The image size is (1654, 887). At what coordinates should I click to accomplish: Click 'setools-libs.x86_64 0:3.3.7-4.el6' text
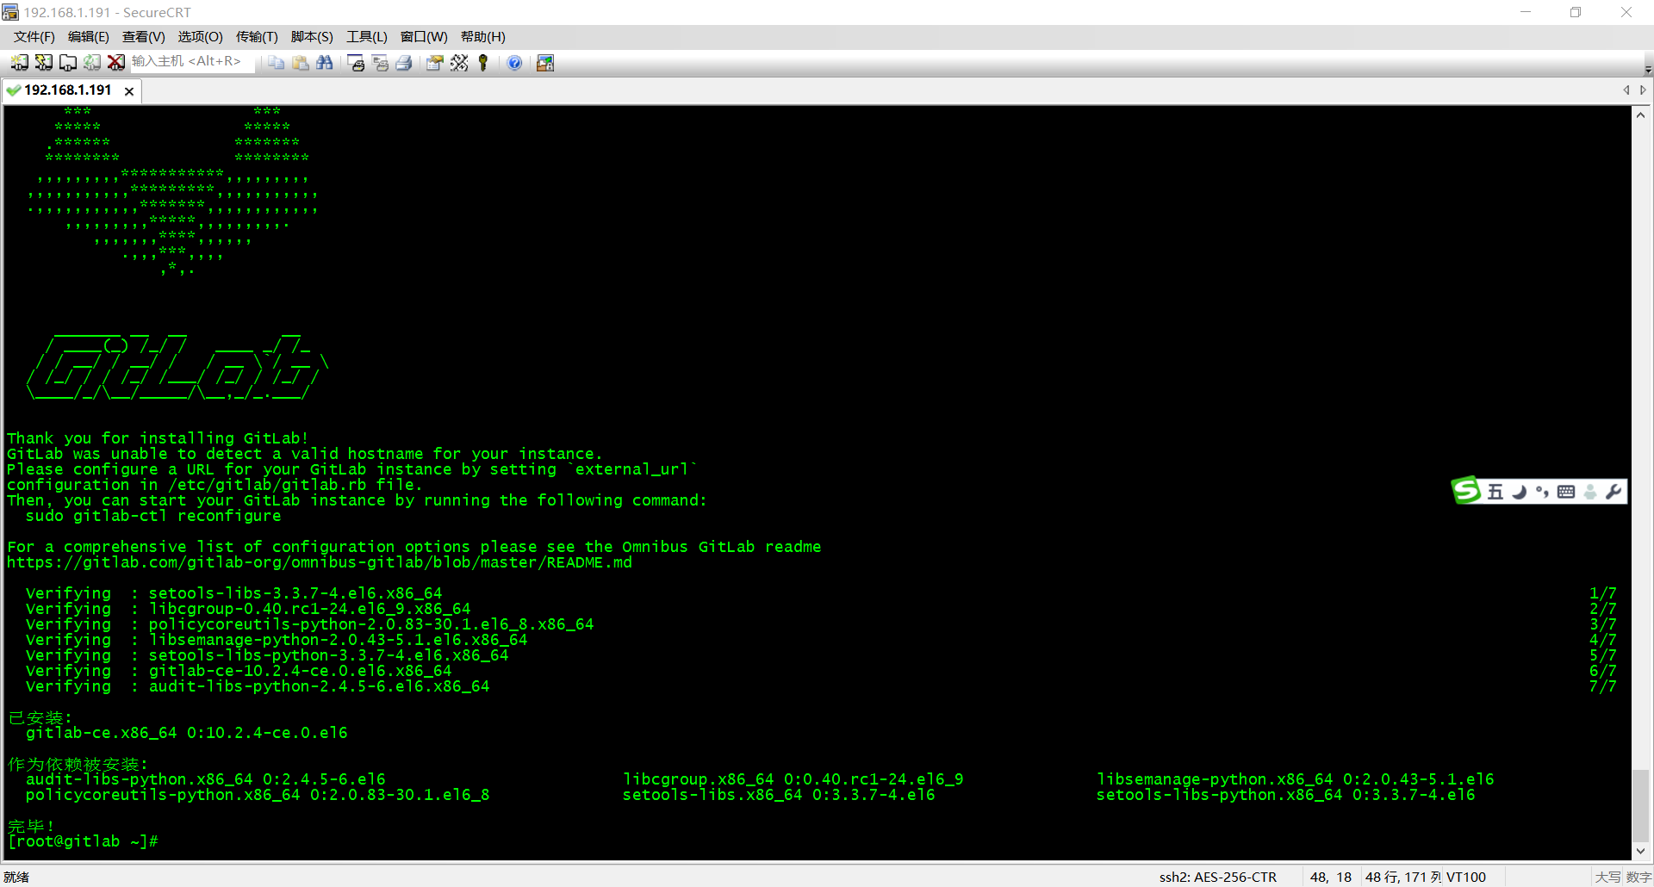click(779, 796)
